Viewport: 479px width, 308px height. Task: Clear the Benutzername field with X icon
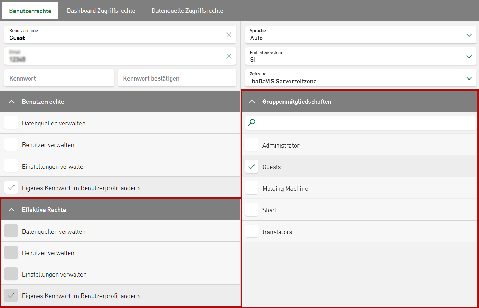tap(229, 35)
